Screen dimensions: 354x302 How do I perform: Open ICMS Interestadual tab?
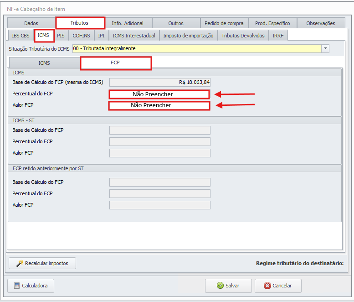click(x=133, y=36)
